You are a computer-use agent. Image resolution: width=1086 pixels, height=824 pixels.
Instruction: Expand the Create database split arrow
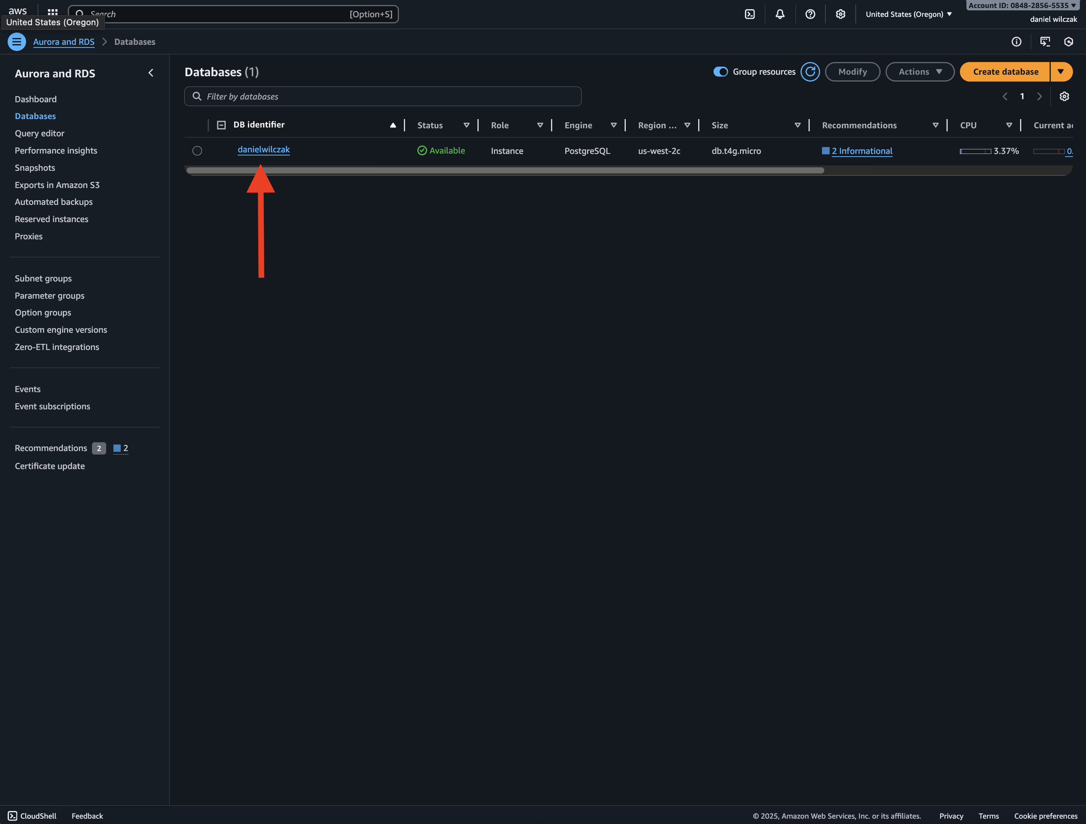1060,72
